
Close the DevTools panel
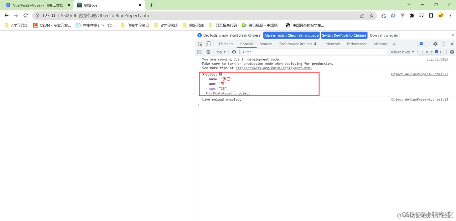[x=452, y=44]
